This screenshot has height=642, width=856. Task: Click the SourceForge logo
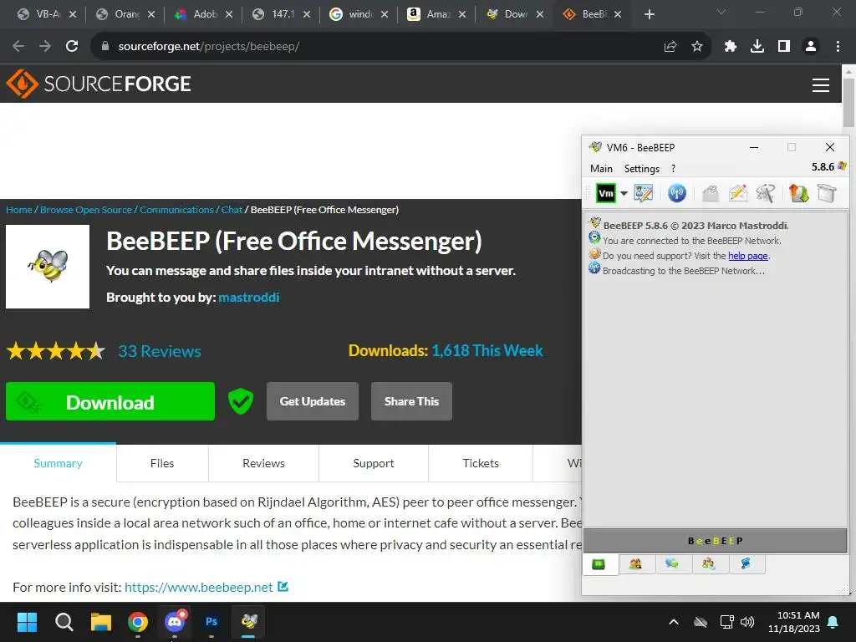click(99, 84)
